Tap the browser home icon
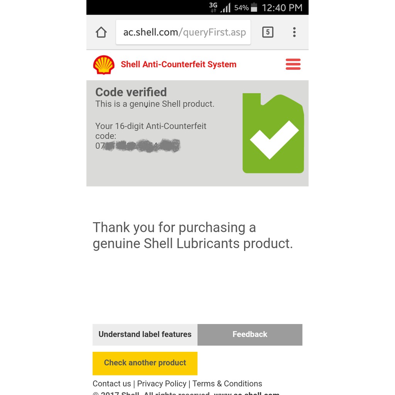This screenshot has height=395, width=395. click(x=101, y=32)
